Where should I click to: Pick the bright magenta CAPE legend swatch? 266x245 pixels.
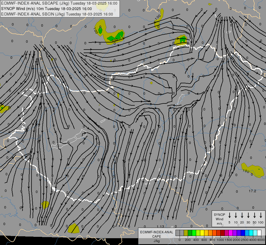click(231, 233)
